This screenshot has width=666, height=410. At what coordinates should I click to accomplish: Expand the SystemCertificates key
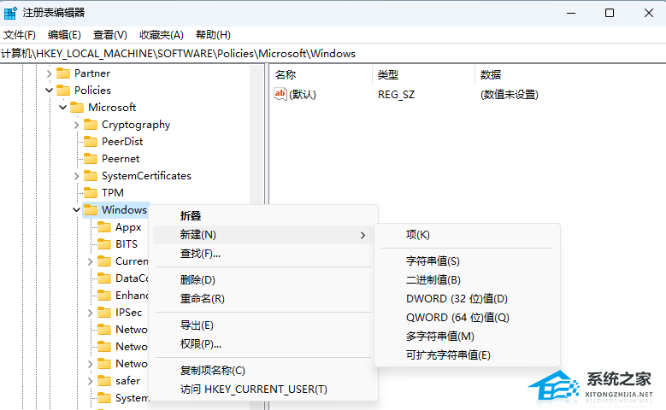(x=76, y=176)
